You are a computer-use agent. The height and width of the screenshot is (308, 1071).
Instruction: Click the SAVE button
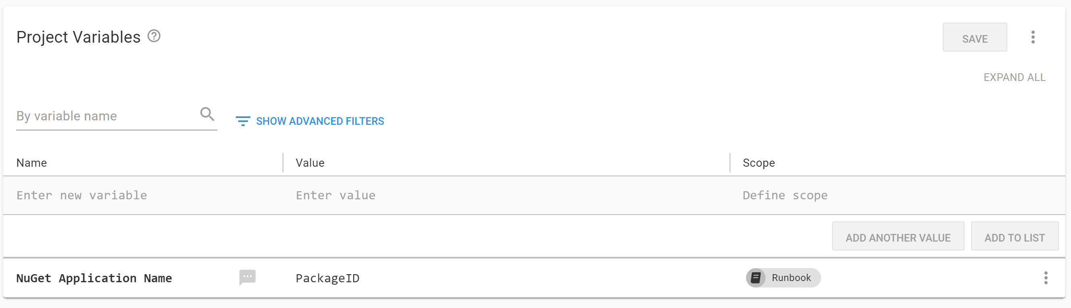975,37
